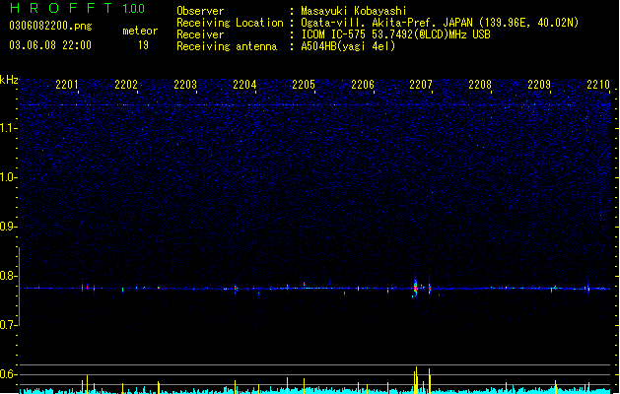Click the strong meteor echo just before 2207
Image resolution: width=620 pixels, height=394 pixels.
415,288
